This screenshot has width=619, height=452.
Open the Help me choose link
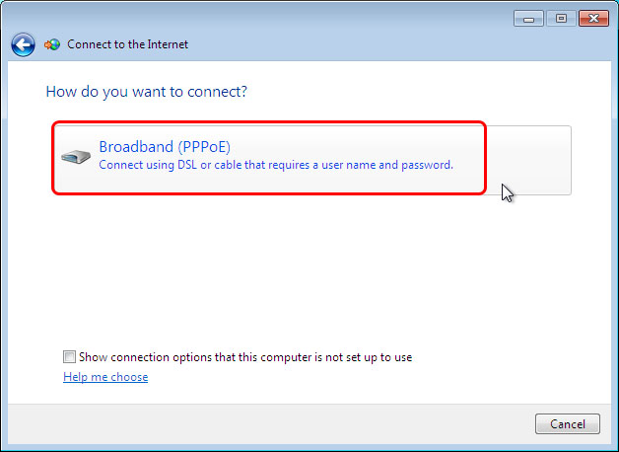105,377
